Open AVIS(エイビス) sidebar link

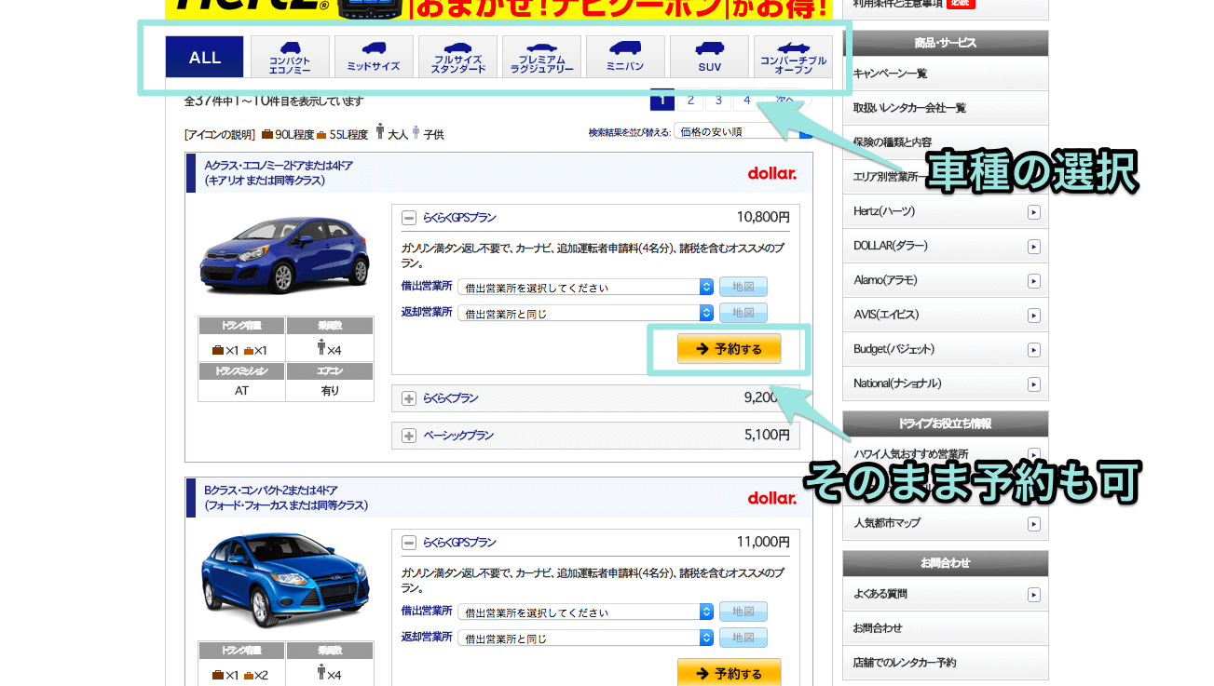point(945,315)
